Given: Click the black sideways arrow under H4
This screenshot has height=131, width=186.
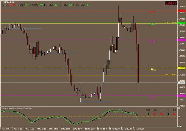Looking at the screenshot, I should tap(168, 114).
